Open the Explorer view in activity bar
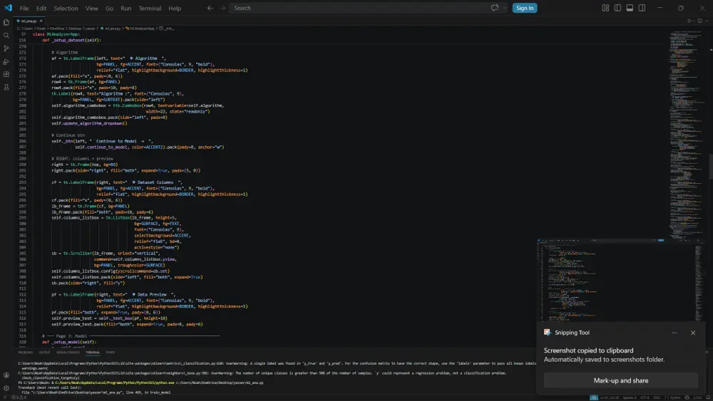This screenshot has width=713, height=401. click(x=6, y=22)
